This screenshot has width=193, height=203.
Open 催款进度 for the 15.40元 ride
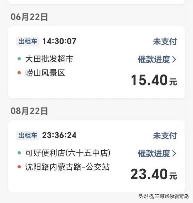(157, 59)
